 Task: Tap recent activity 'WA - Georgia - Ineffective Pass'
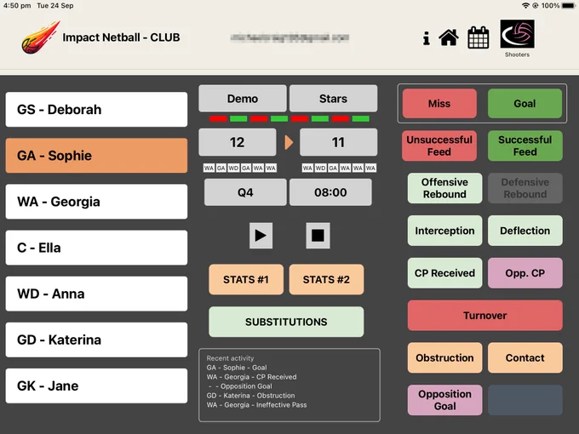click(256, 405)
